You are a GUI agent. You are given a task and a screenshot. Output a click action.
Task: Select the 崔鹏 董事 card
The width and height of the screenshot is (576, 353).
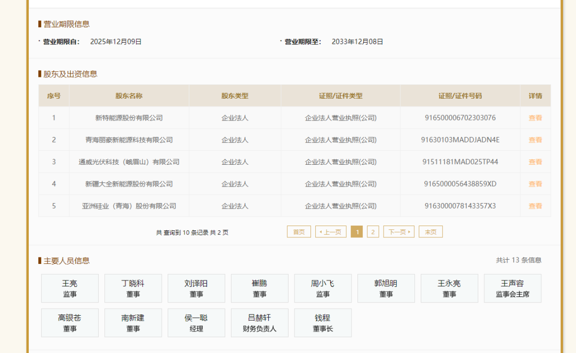[x=259, y=288]
